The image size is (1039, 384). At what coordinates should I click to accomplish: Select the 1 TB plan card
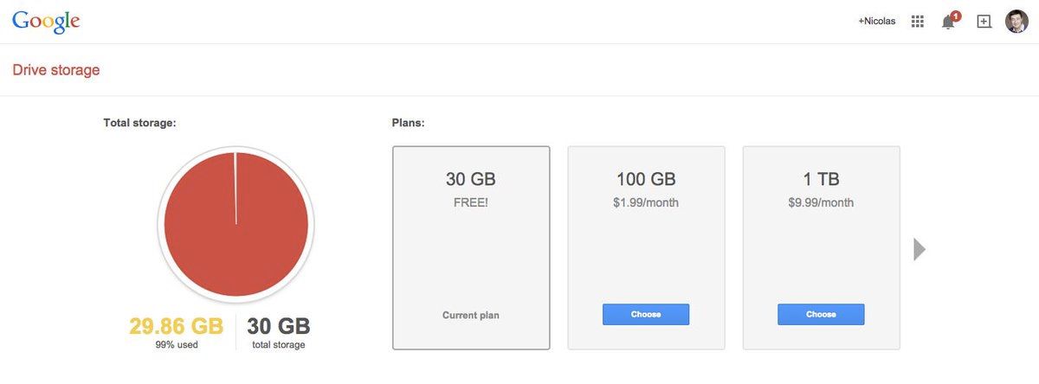click(x=821, y=247)
